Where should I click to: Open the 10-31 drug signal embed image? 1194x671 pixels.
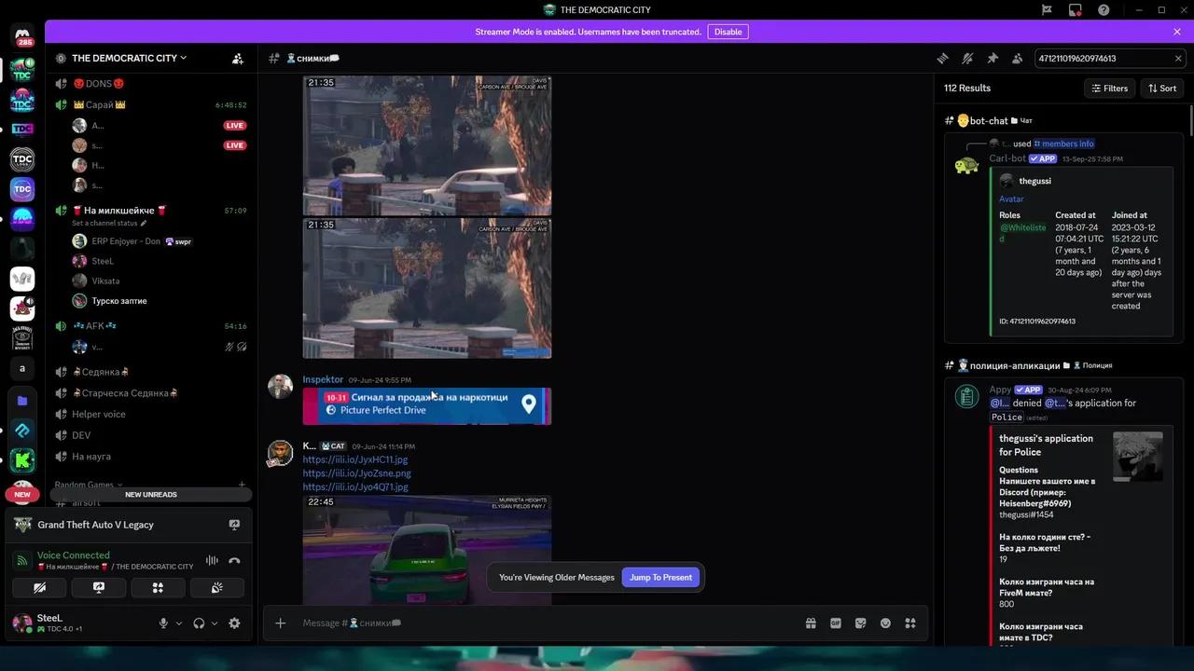pyautogui.click(x=427, y=406)
